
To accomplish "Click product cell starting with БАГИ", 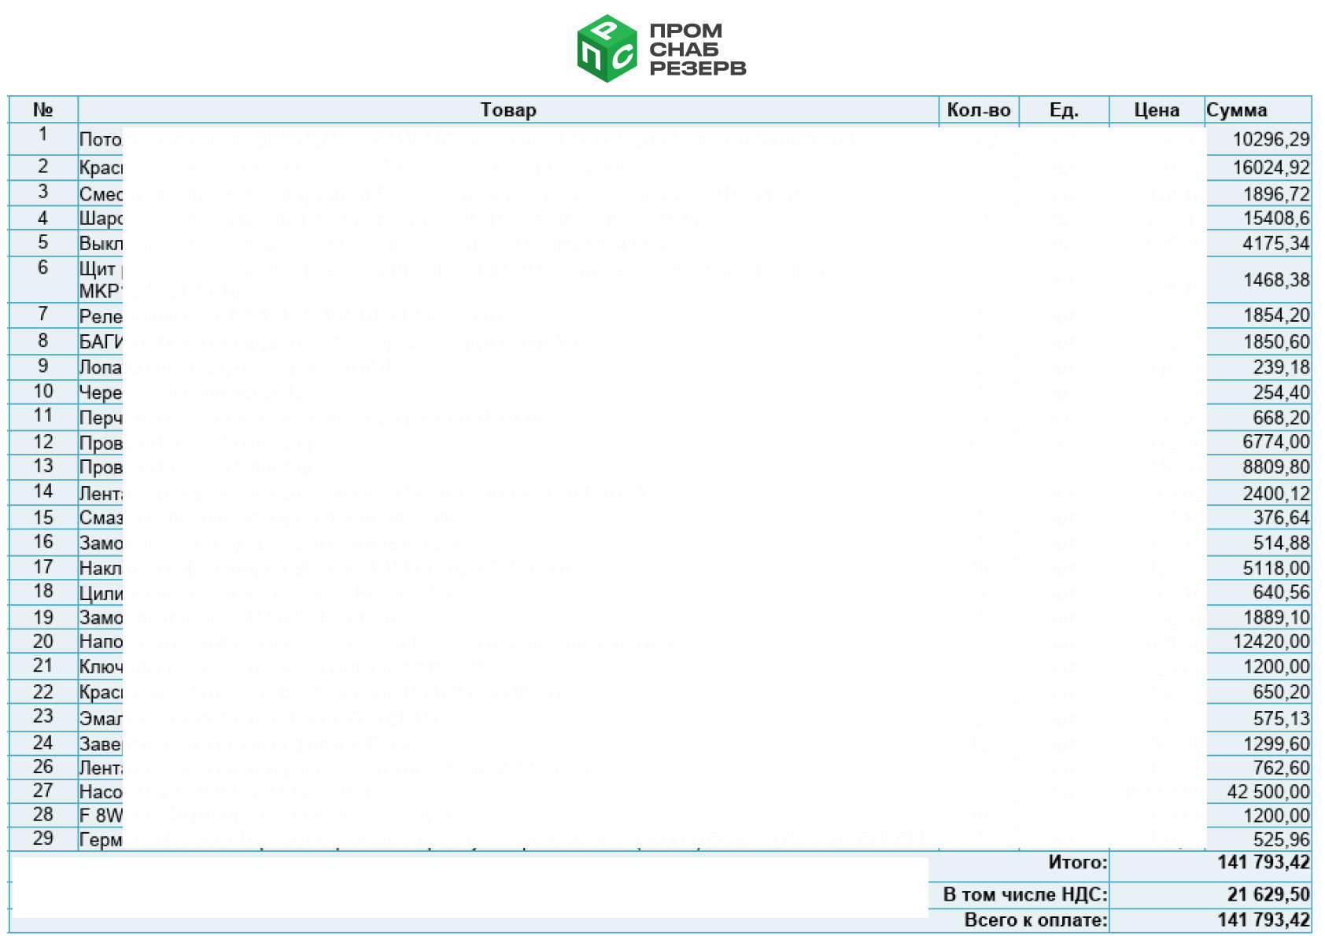I will (x=508, y=342).
